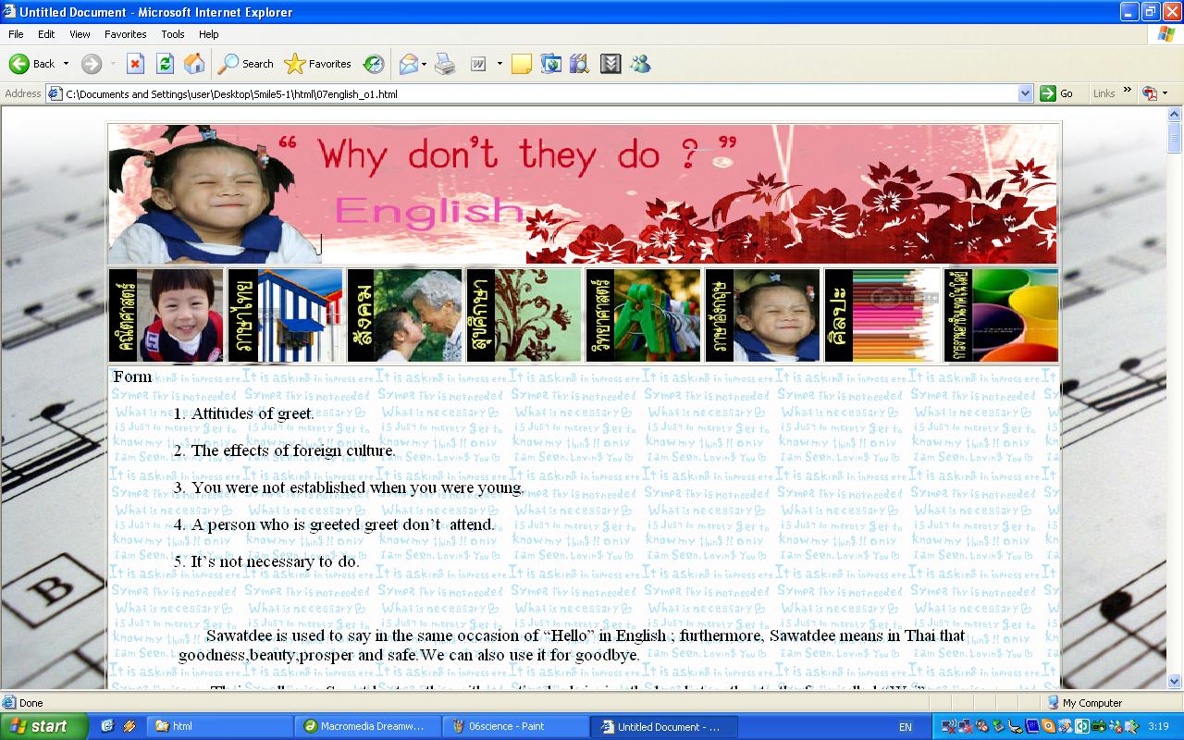Expand the Links toolbar chevron
1184x740 pixels.
1128,91
